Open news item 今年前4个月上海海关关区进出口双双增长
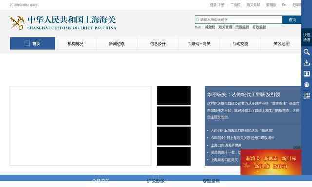The image size is (312, 187). coord(242,138)
